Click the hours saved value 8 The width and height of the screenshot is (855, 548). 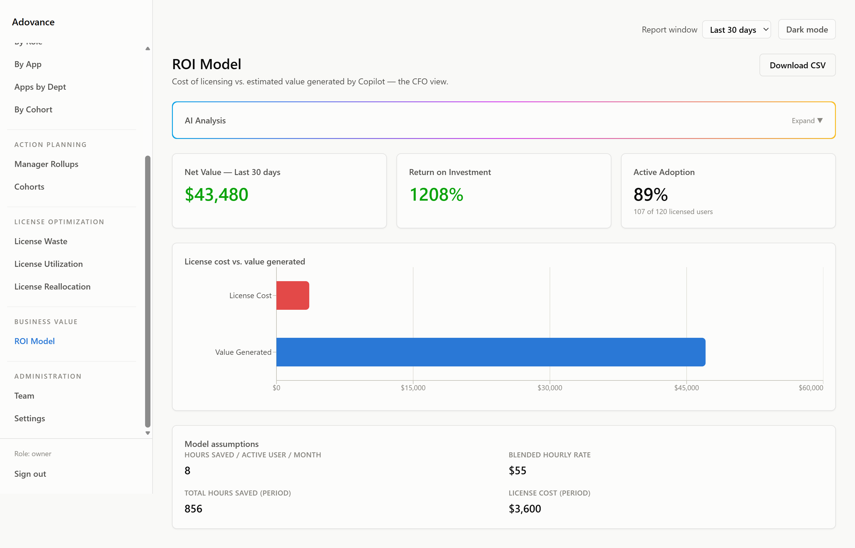pos(187,470)
